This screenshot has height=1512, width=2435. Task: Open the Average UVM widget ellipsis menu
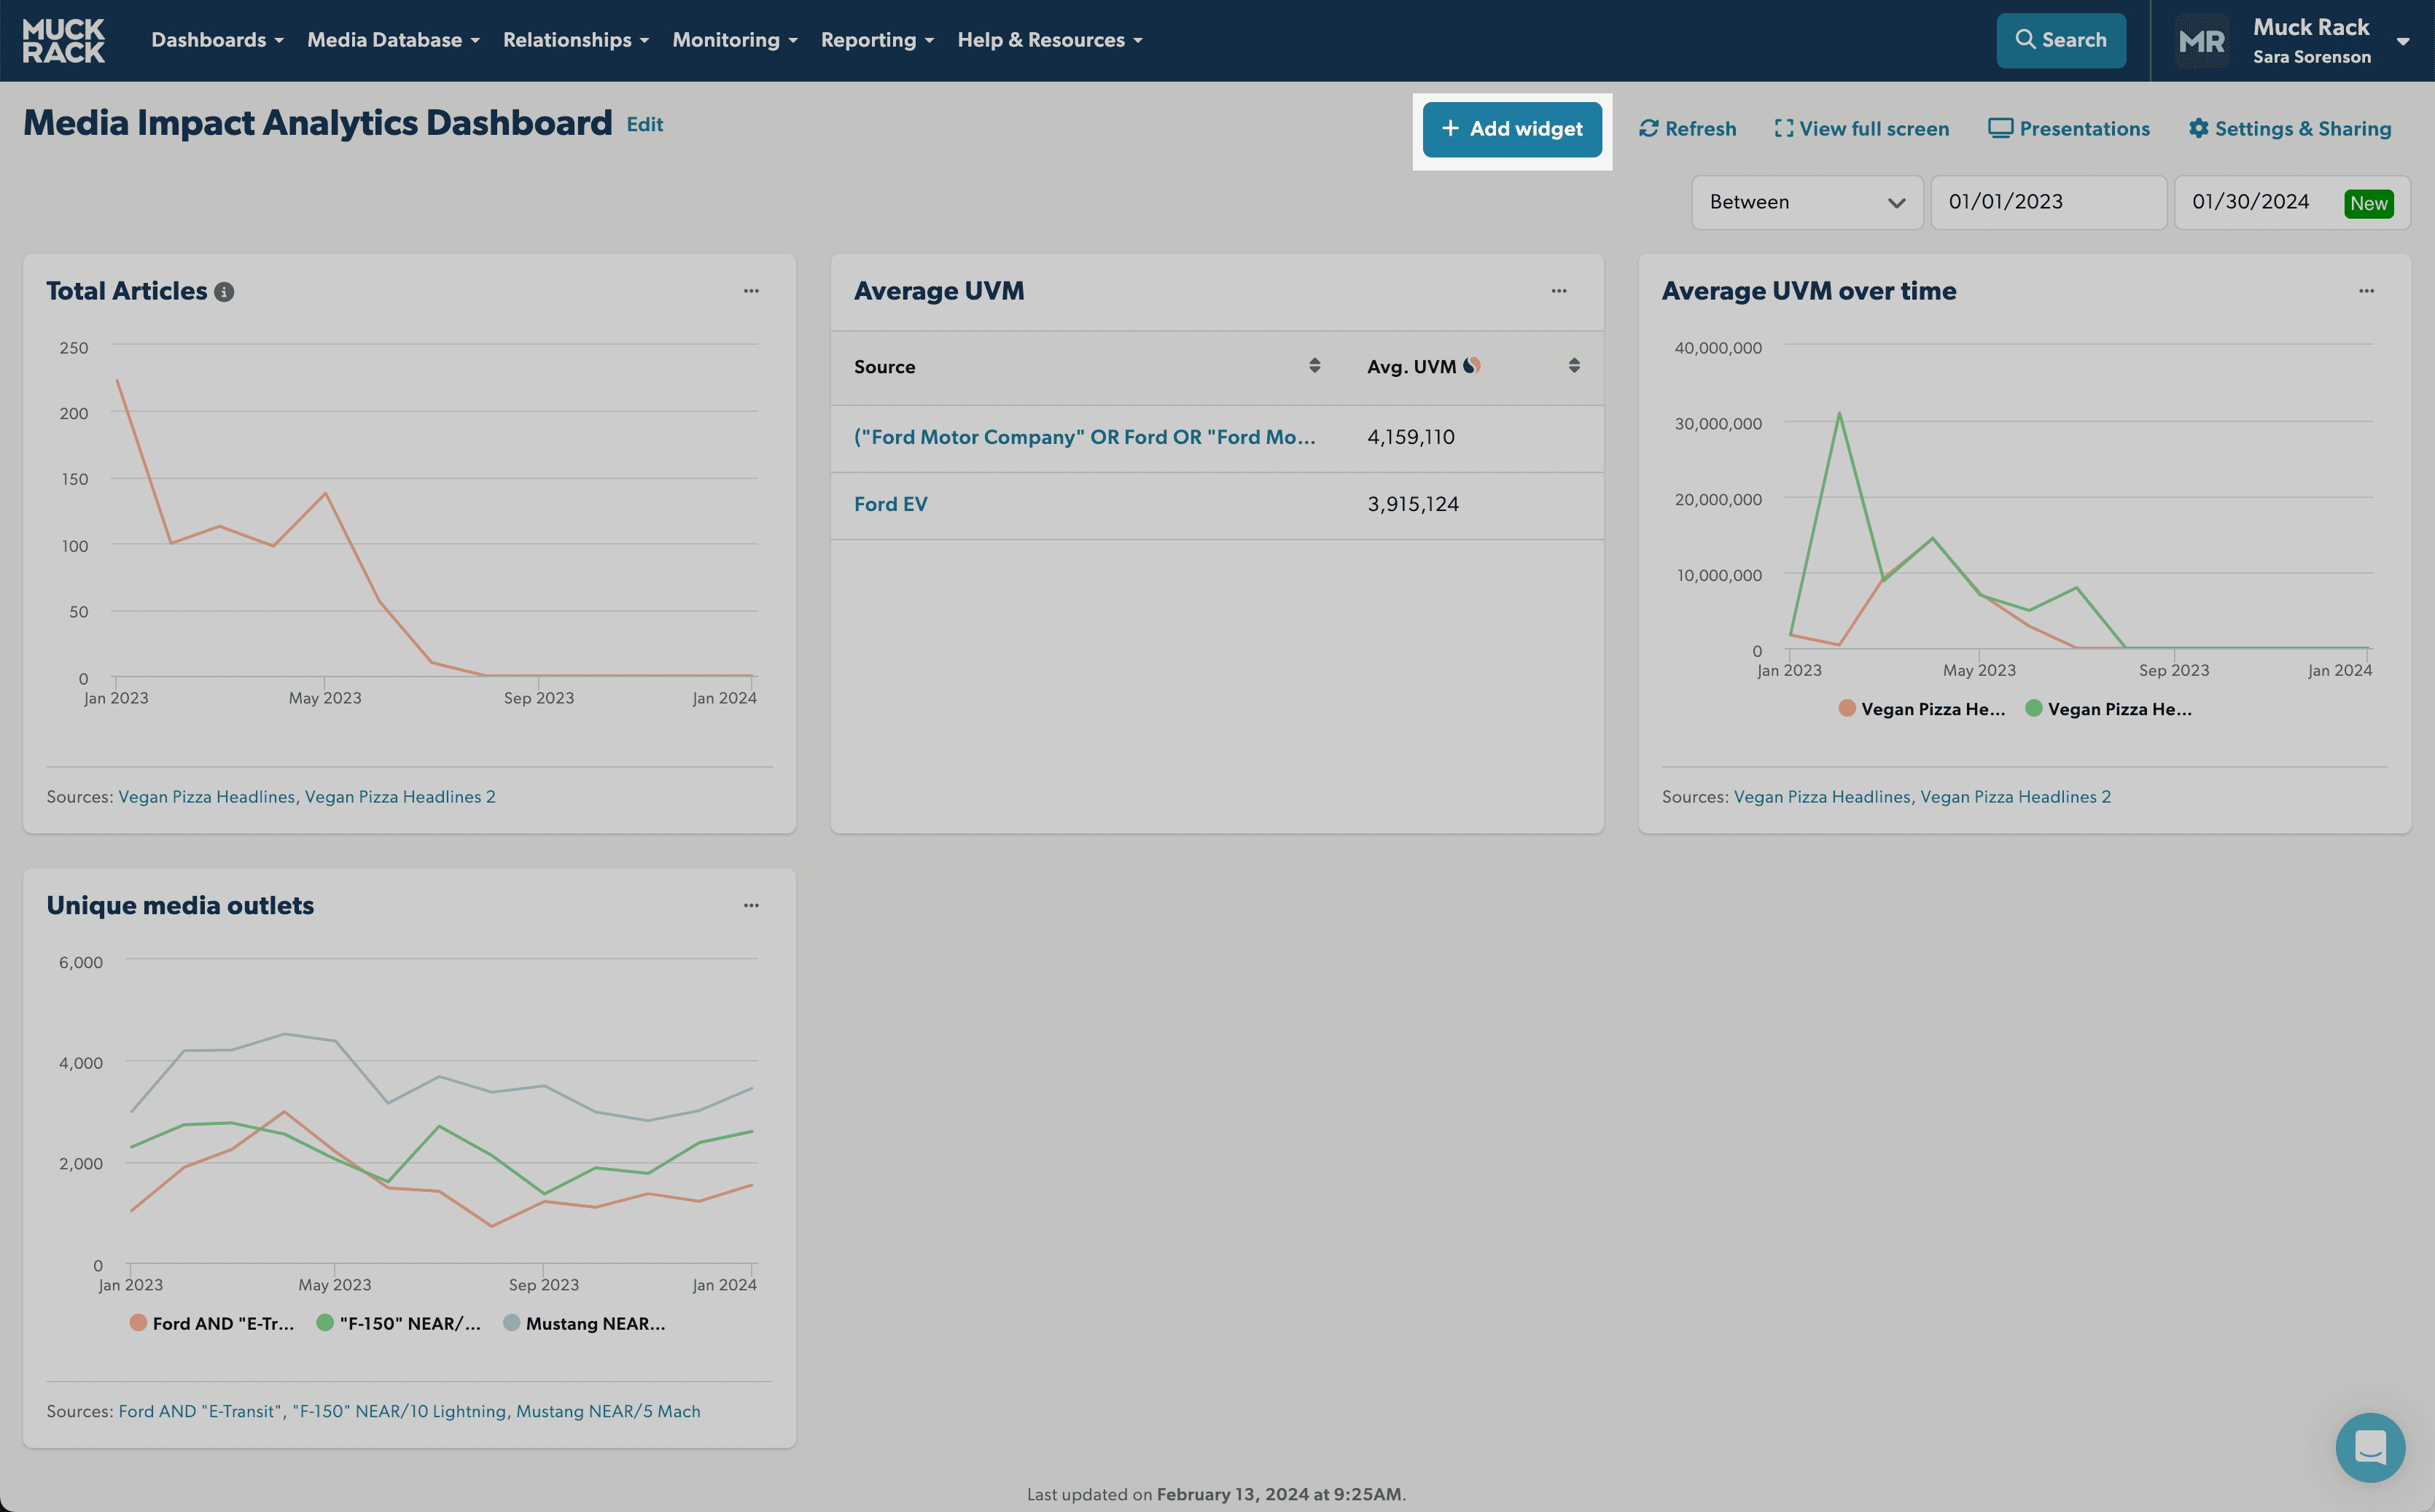[x=1559, y=291]
